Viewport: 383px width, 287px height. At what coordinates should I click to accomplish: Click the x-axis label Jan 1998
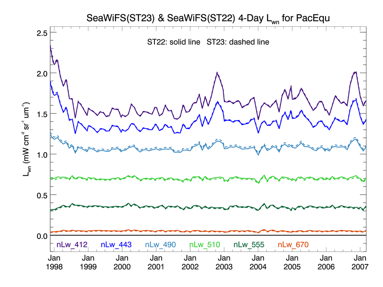(x=54, y=262)
